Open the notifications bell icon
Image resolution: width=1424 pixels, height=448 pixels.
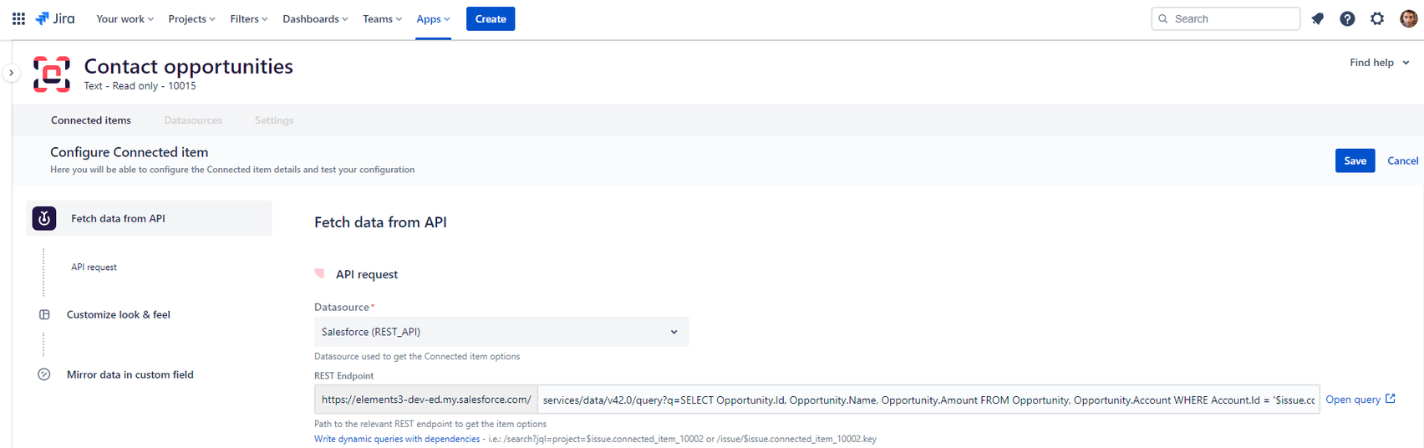click(1318, 18)
